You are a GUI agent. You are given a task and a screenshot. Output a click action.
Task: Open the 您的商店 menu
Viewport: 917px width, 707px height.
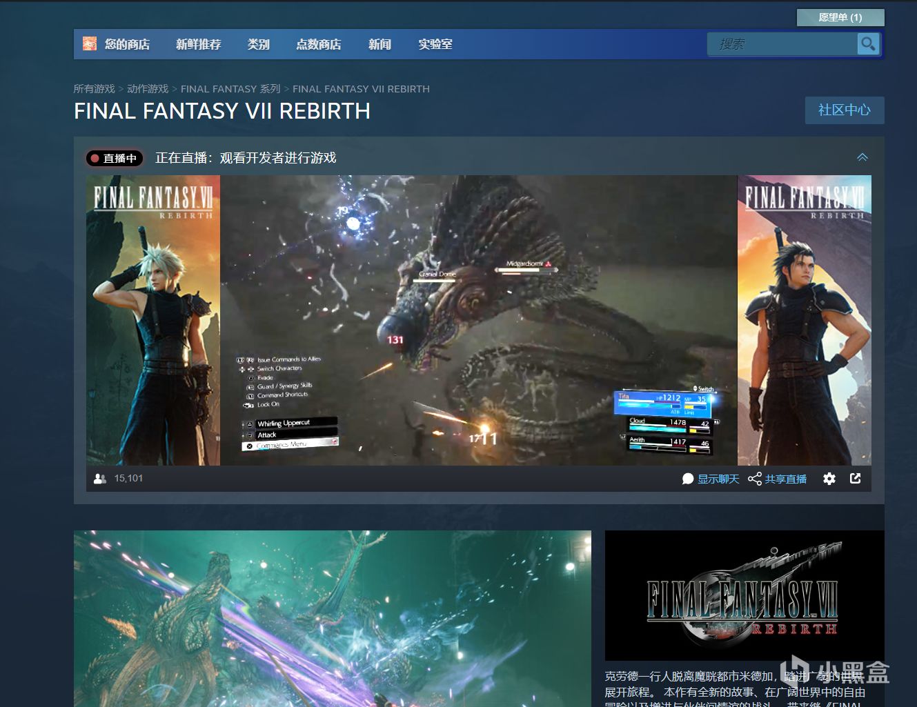pyautogui.click(x=127, y=44)
